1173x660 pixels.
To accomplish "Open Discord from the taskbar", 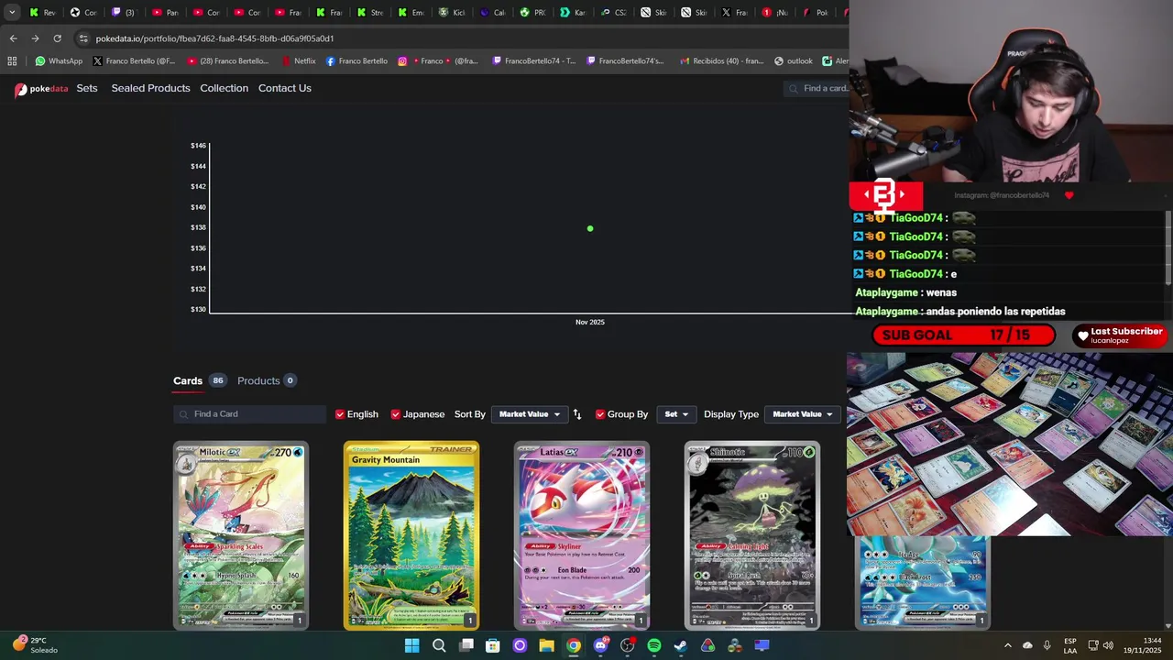I will click(x=600, y=645).
